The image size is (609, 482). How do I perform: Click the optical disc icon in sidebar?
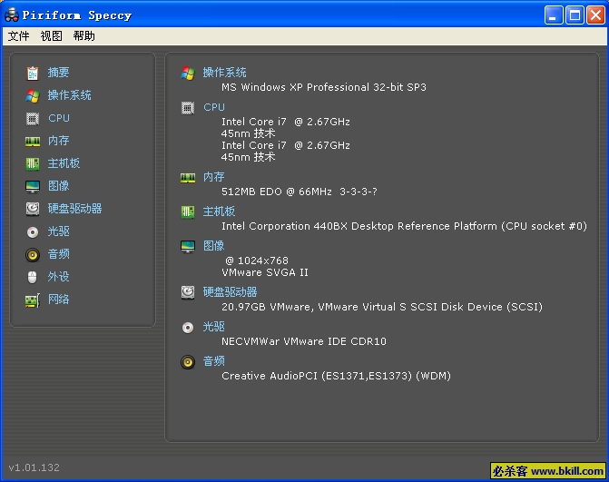point(33,231)
